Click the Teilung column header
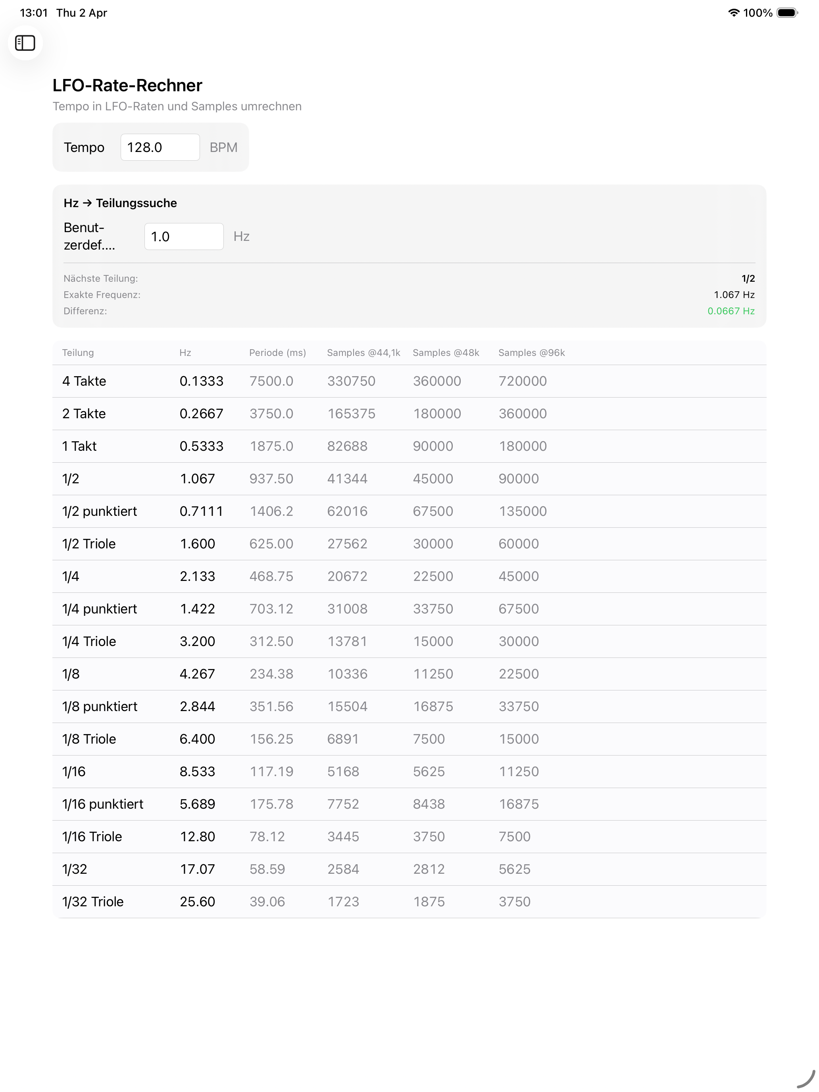 click(x=78, y=352)
